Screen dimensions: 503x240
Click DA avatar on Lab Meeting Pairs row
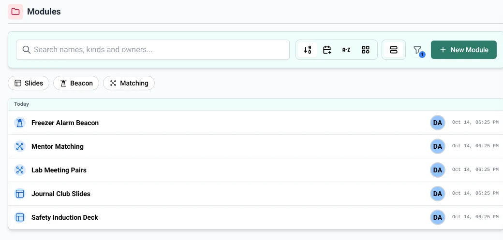pos(438,170)
